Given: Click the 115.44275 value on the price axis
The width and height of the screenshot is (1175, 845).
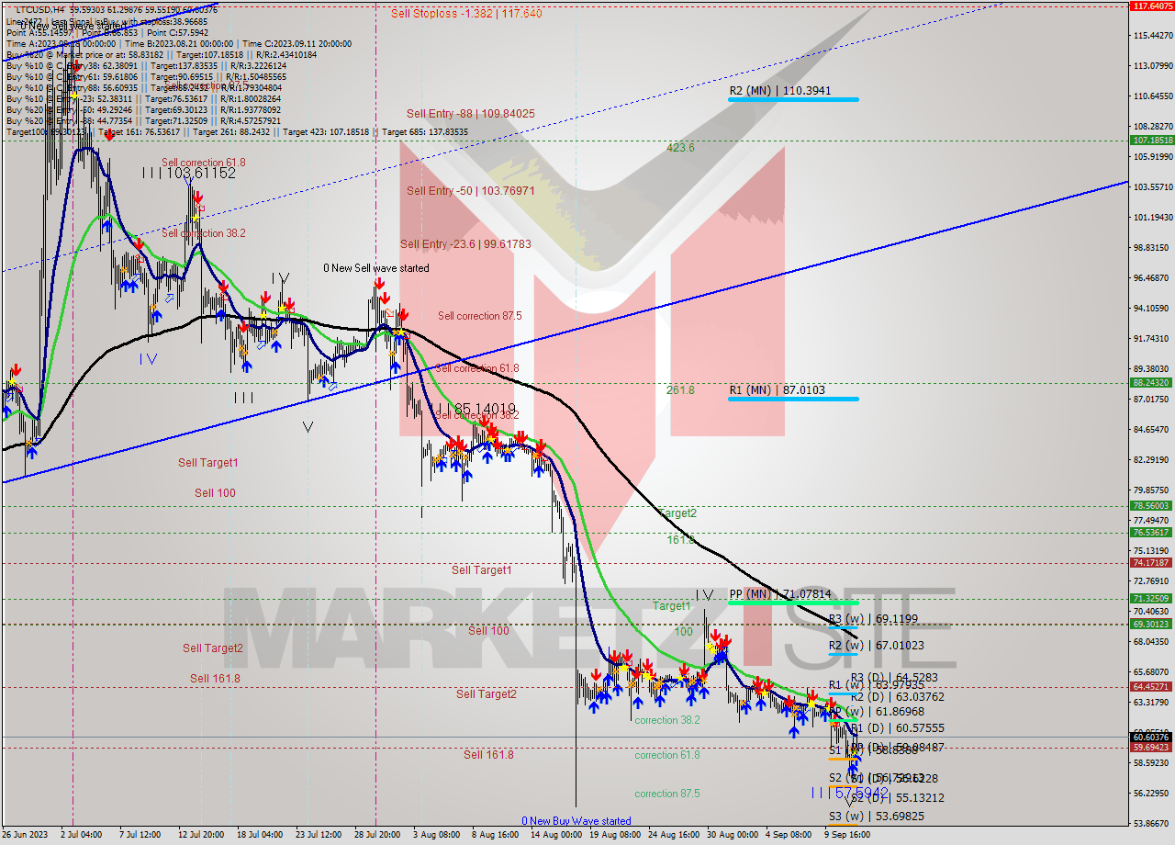Looking at the screenshot, I should 1153,35.
